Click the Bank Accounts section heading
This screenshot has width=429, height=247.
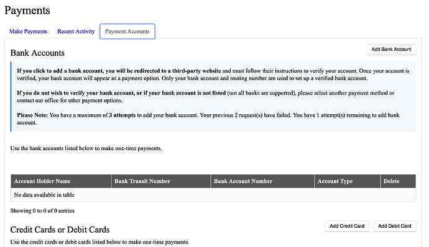point(37,53)
